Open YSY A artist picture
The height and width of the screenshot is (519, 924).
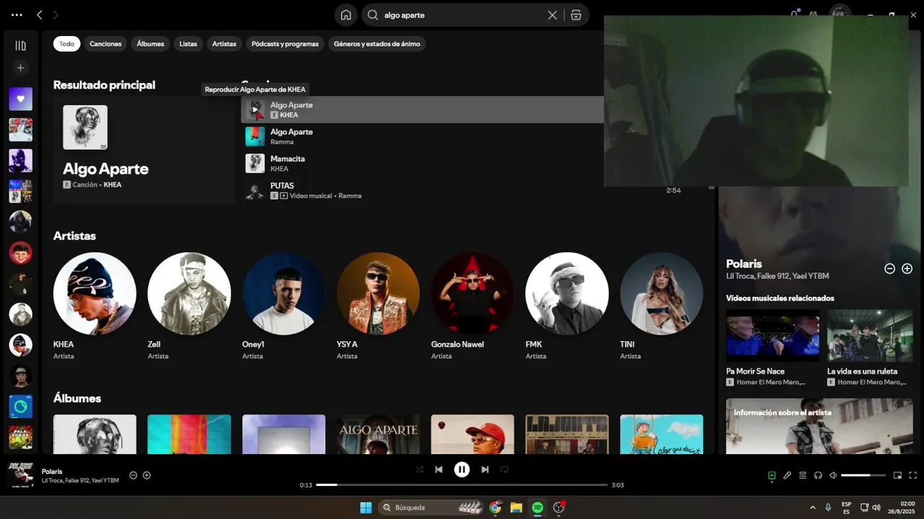[378, 293]
